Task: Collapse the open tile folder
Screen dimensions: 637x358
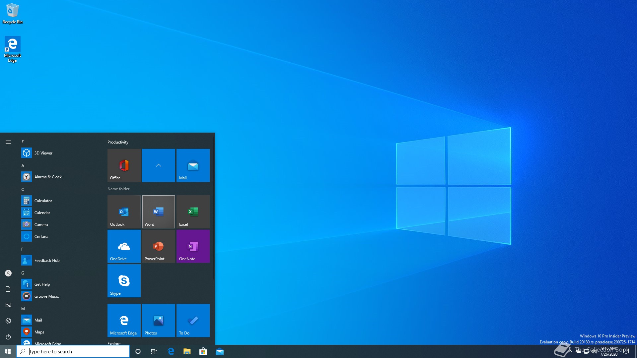Action: 158,165
